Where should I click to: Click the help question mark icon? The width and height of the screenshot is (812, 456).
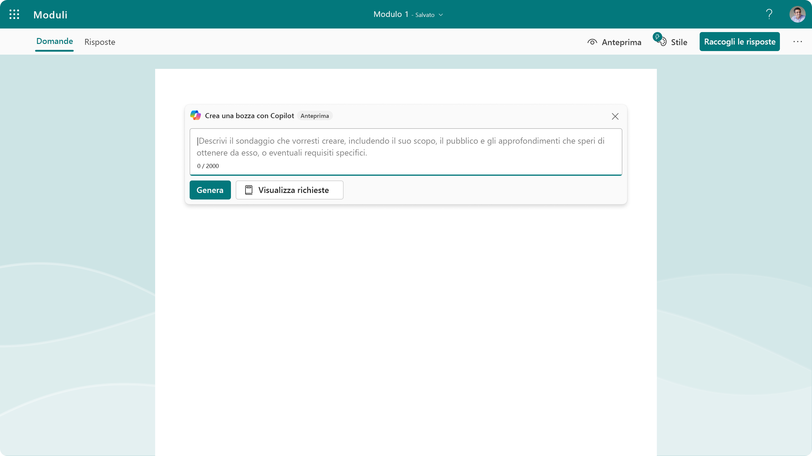pos(769,14)
